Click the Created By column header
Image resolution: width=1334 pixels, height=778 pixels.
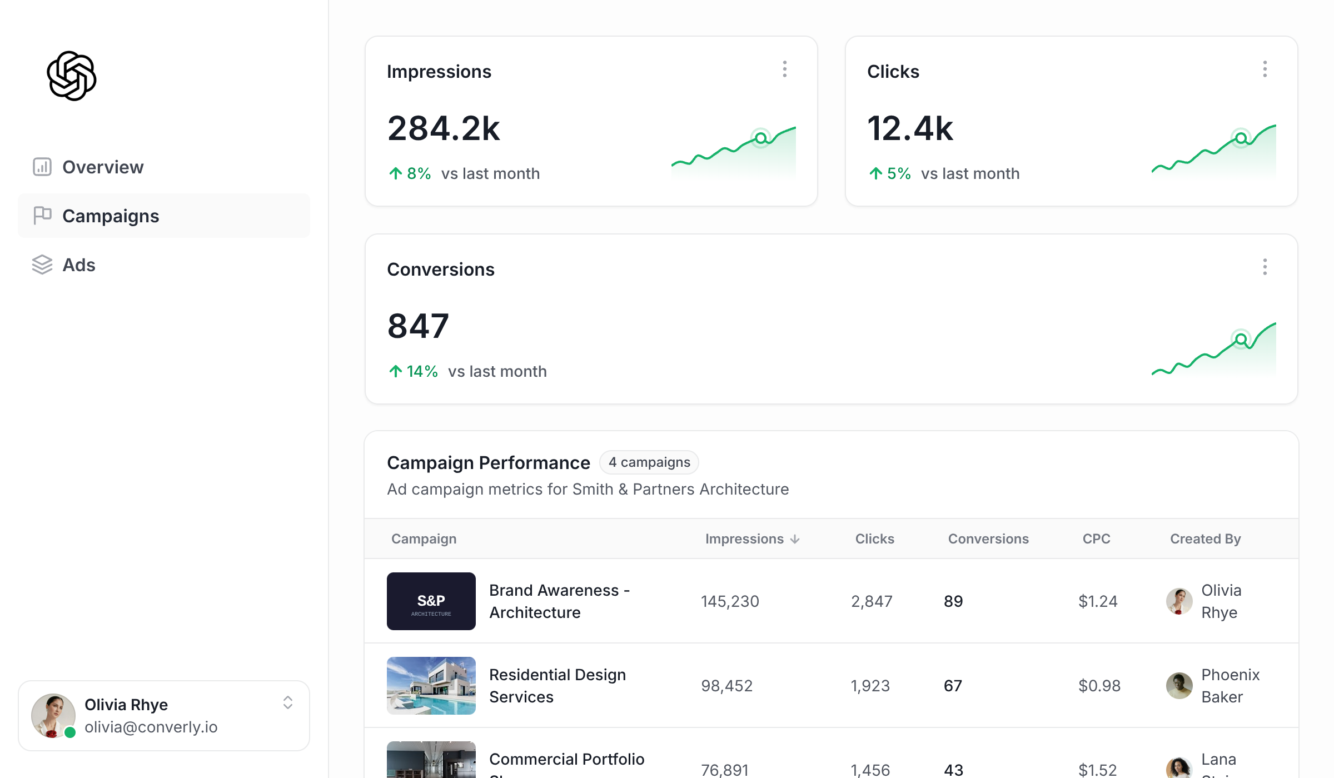tap(1205, 538)
